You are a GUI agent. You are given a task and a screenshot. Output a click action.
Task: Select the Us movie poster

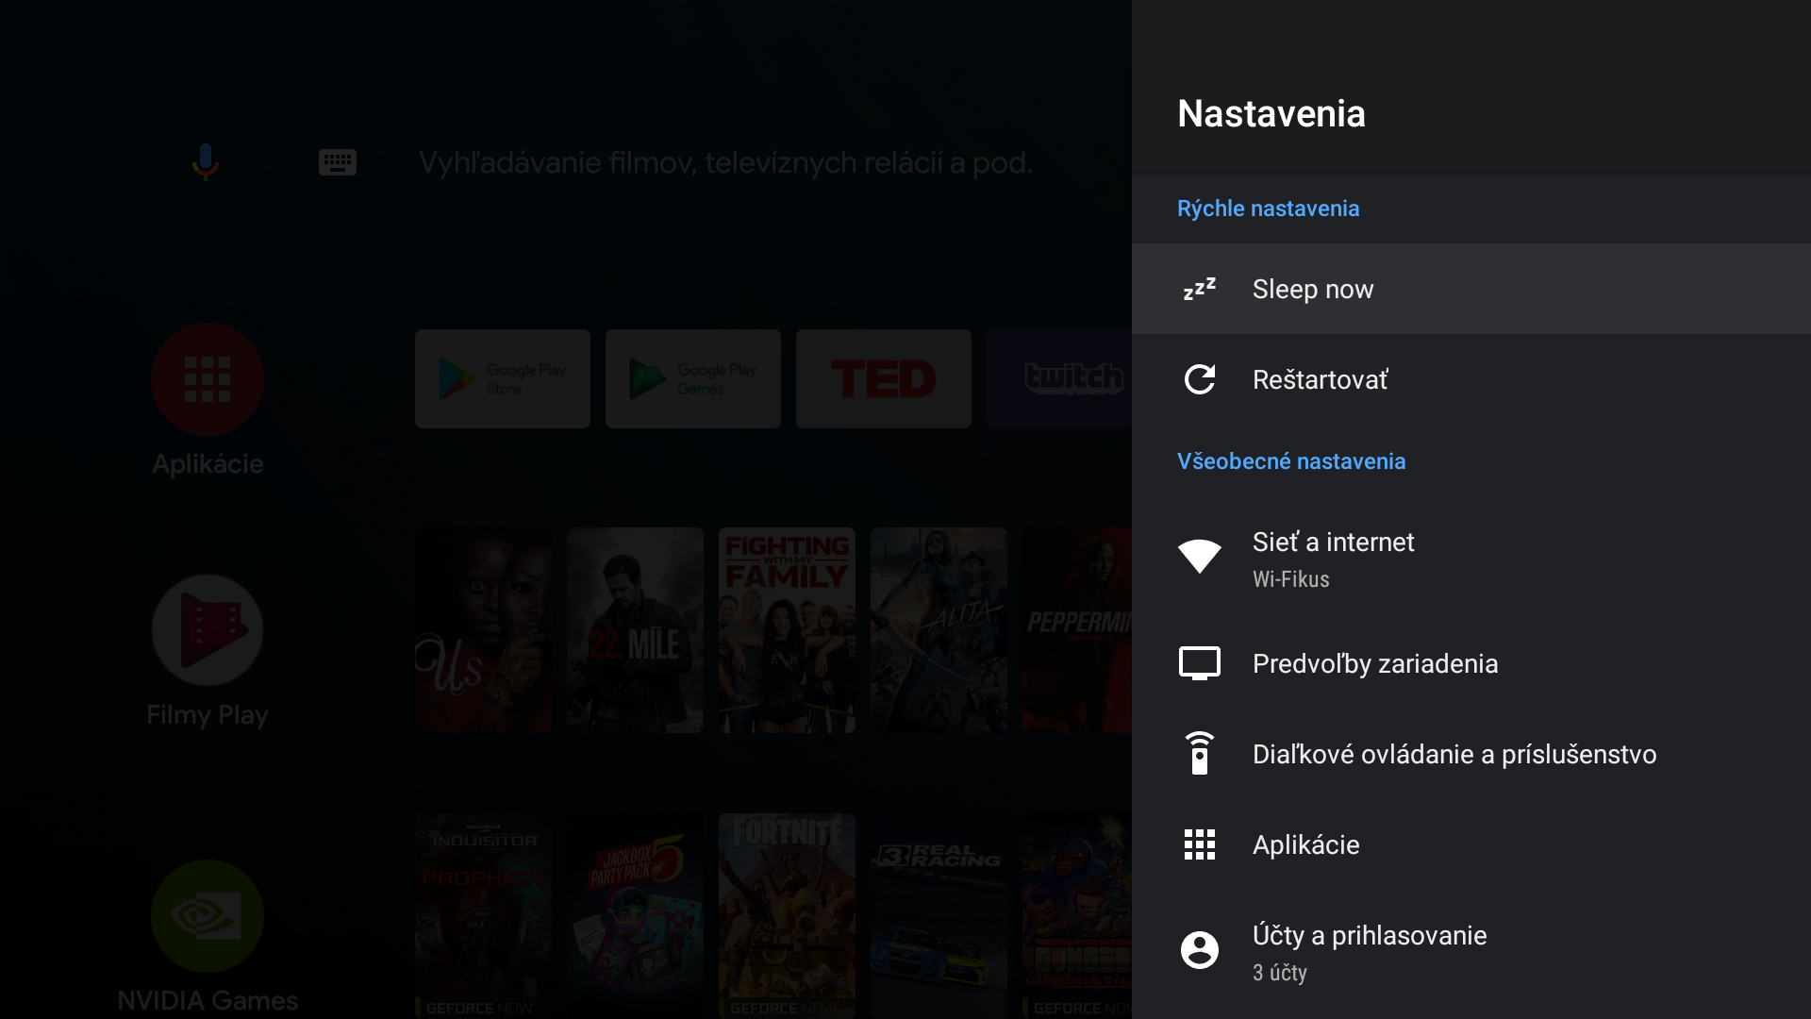484,630
